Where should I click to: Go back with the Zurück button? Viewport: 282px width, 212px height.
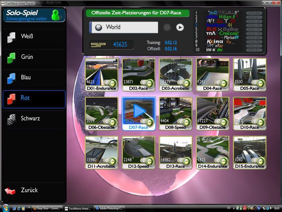pyautogui.click(x=34, y=191)
